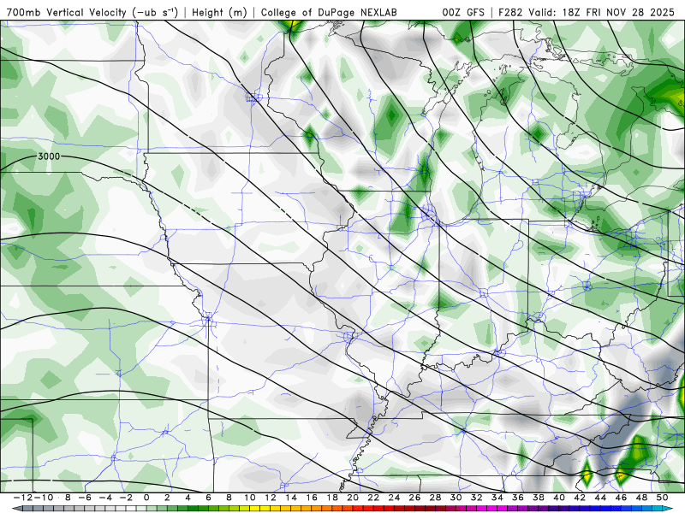Screen dimensions: 685x513
Task: Select the '-4' colorbar scale label
Action: [x=105, y=498]
